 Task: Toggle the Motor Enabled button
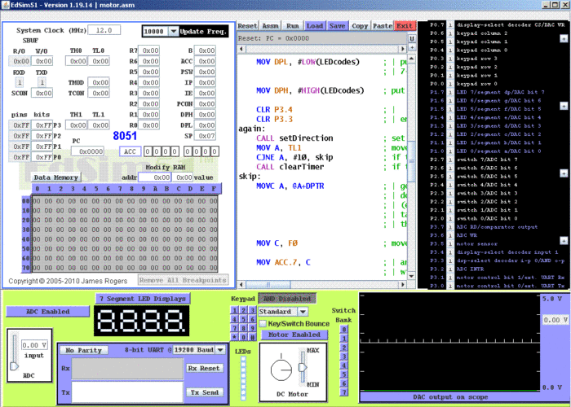[x=294, y=335]
